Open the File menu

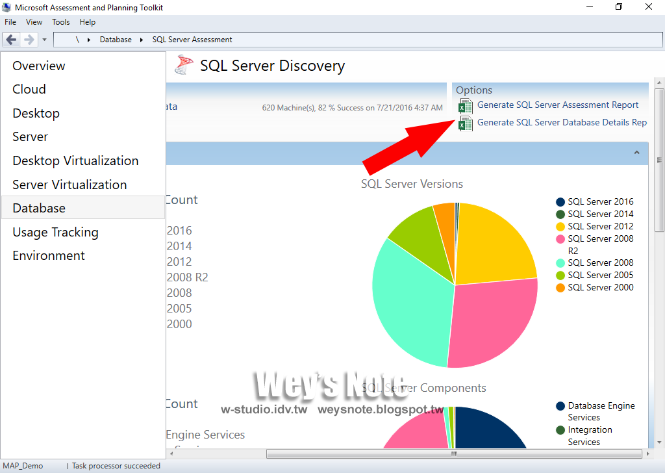coord(10,21)
